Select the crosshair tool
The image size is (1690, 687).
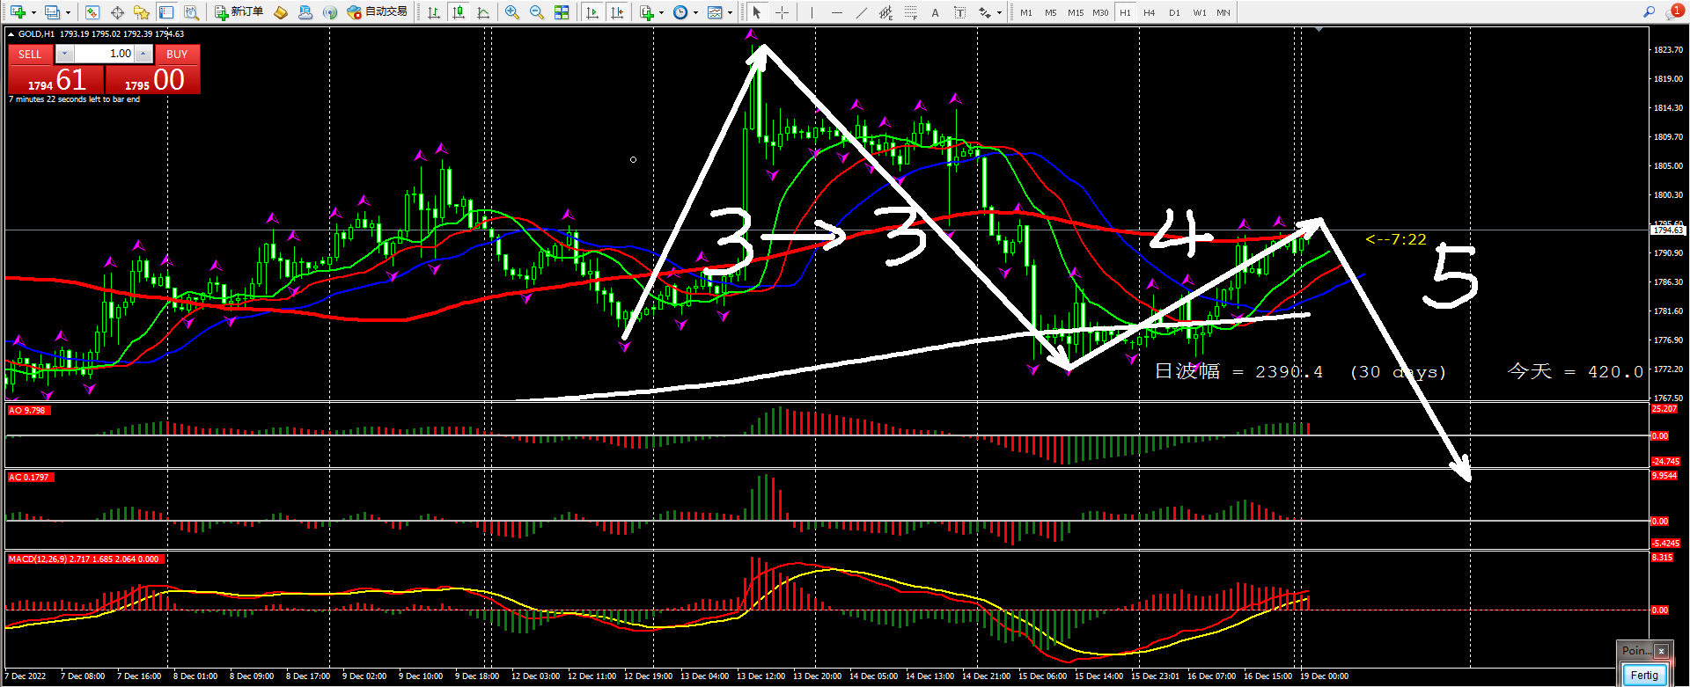click(782, 12)
